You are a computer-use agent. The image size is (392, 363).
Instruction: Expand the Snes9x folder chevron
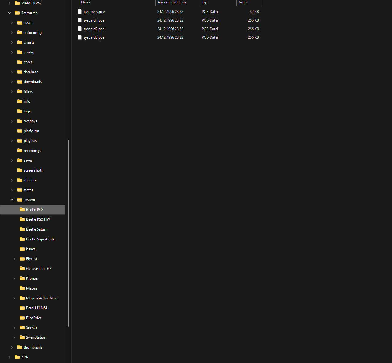pyautogui.click(x=14, y=328)
